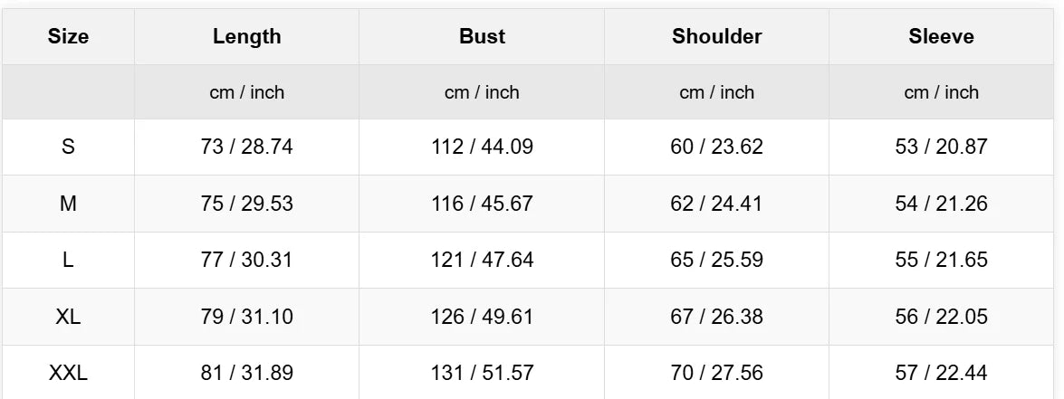Click the L size row label

pyautogui.click(x=68, y=261)
